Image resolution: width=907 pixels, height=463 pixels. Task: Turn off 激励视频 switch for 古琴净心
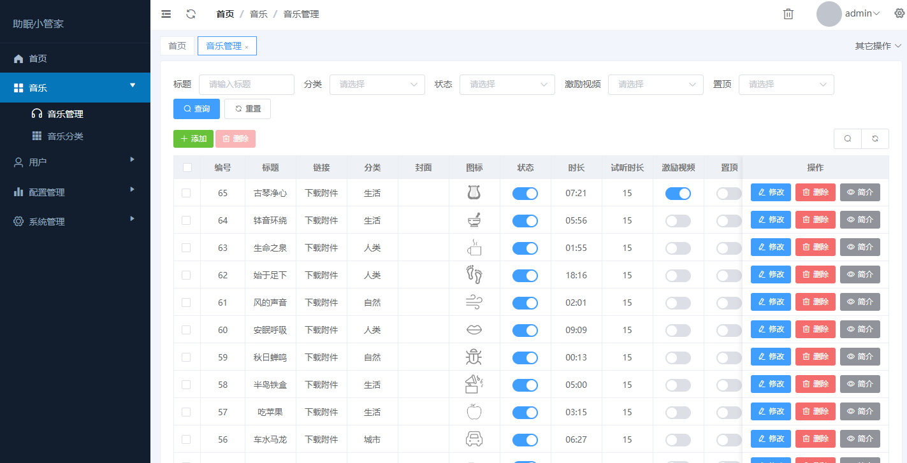coord(678,194)
